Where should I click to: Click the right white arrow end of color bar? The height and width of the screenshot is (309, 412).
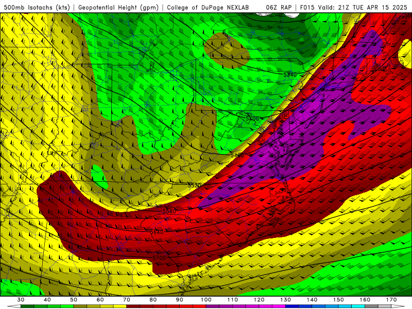point(398,306)
